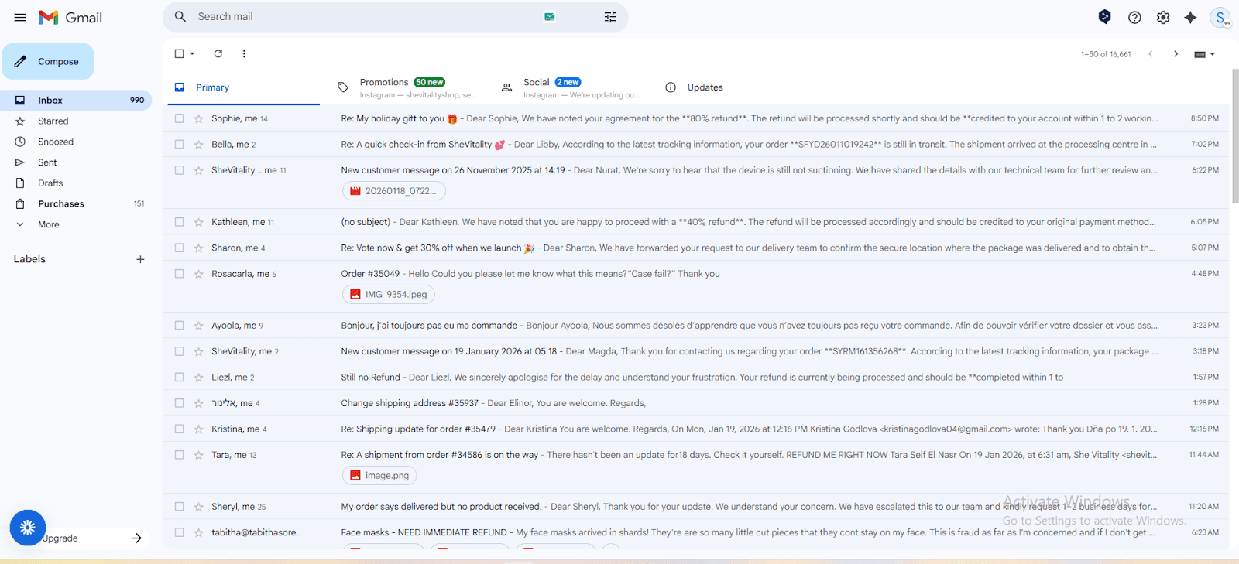1239x564 pixels.
Task: Select the Ayoola email checkbox
Action: click(179, 326)
